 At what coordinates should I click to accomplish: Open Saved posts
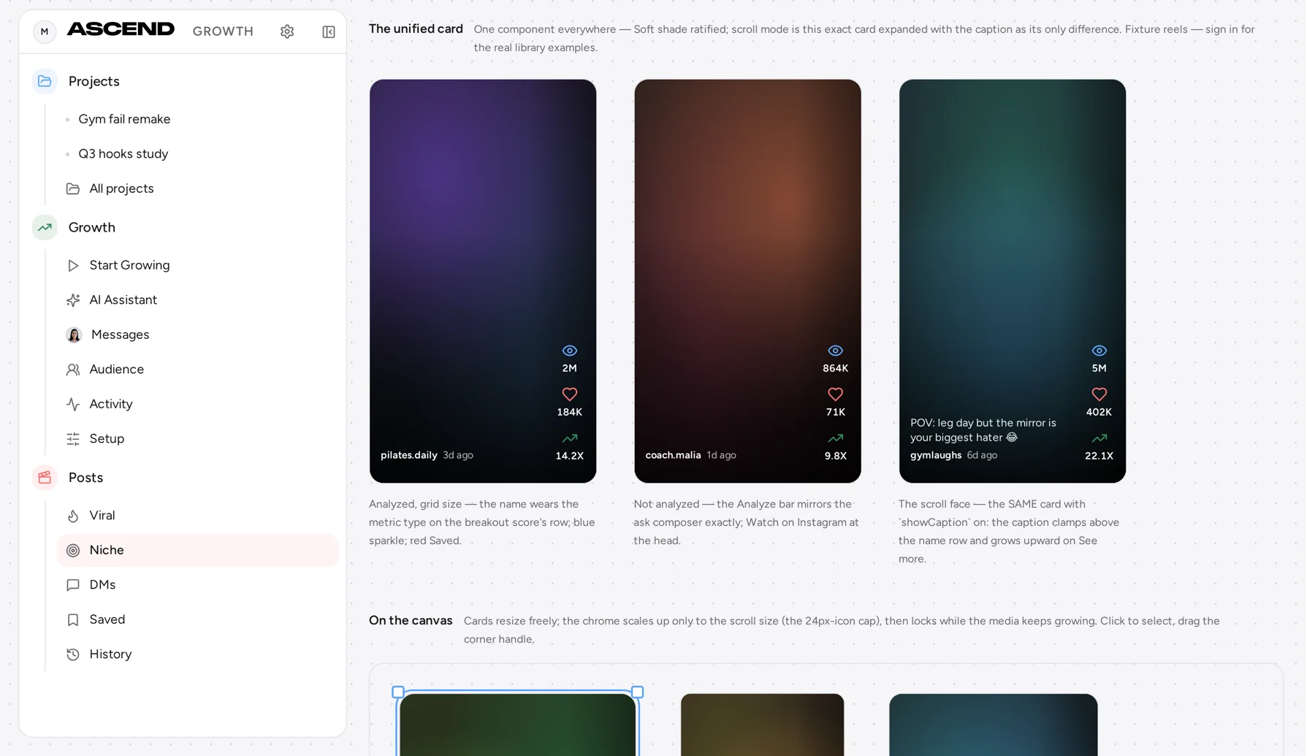click(x=197, y=619)
